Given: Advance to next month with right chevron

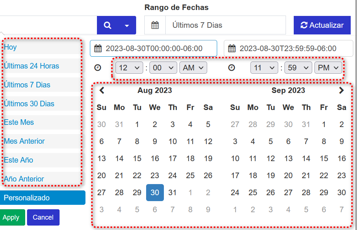Looking at the screenshot, I should point(341,90).
